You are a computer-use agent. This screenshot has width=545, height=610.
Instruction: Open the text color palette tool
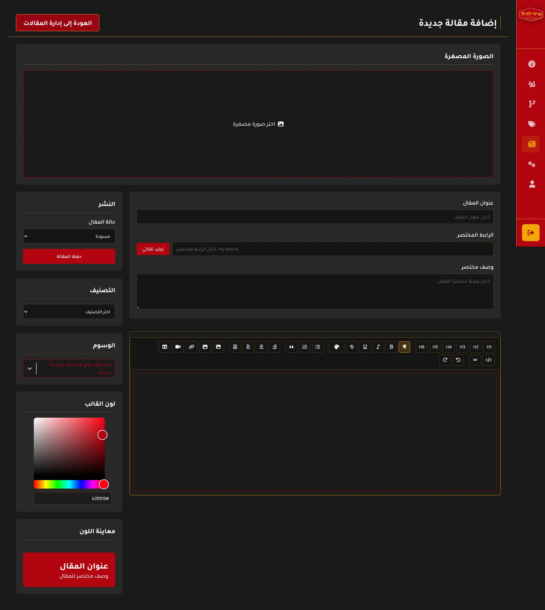click(x=337, y=347)
